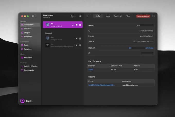
Task: Search containers with magnifier icon
Action: click(80, 16)
